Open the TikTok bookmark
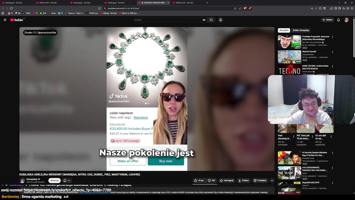This screenshot has width=355, height=200. pos(27,13)
